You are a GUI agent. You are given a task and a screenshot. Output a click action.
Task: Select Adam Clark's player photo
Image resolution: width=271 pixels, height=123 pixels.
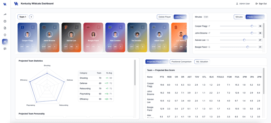point(159,34)
